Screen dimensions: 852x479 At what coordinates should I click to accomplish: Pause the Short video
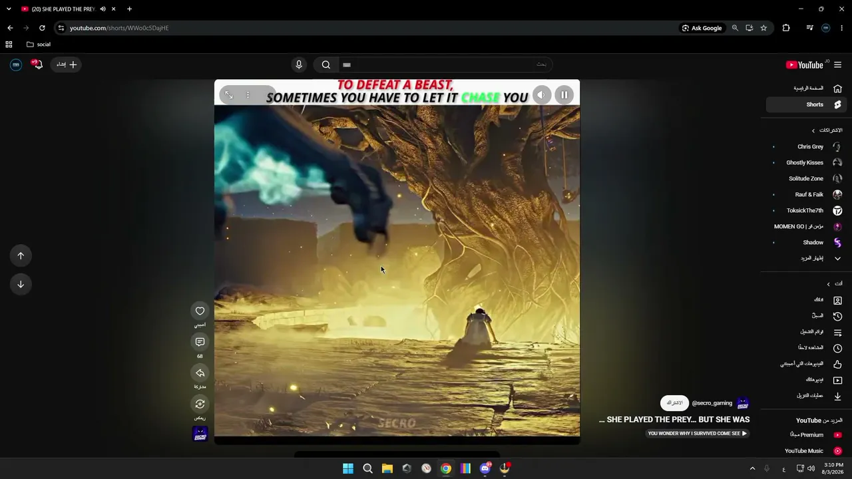click(564, 95)
